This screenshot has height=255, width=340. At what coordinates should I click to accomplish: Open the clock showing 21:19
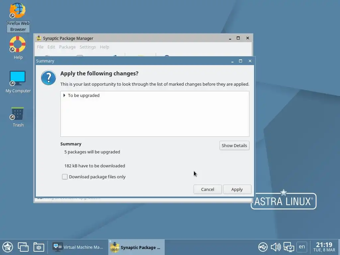(324, 247)
